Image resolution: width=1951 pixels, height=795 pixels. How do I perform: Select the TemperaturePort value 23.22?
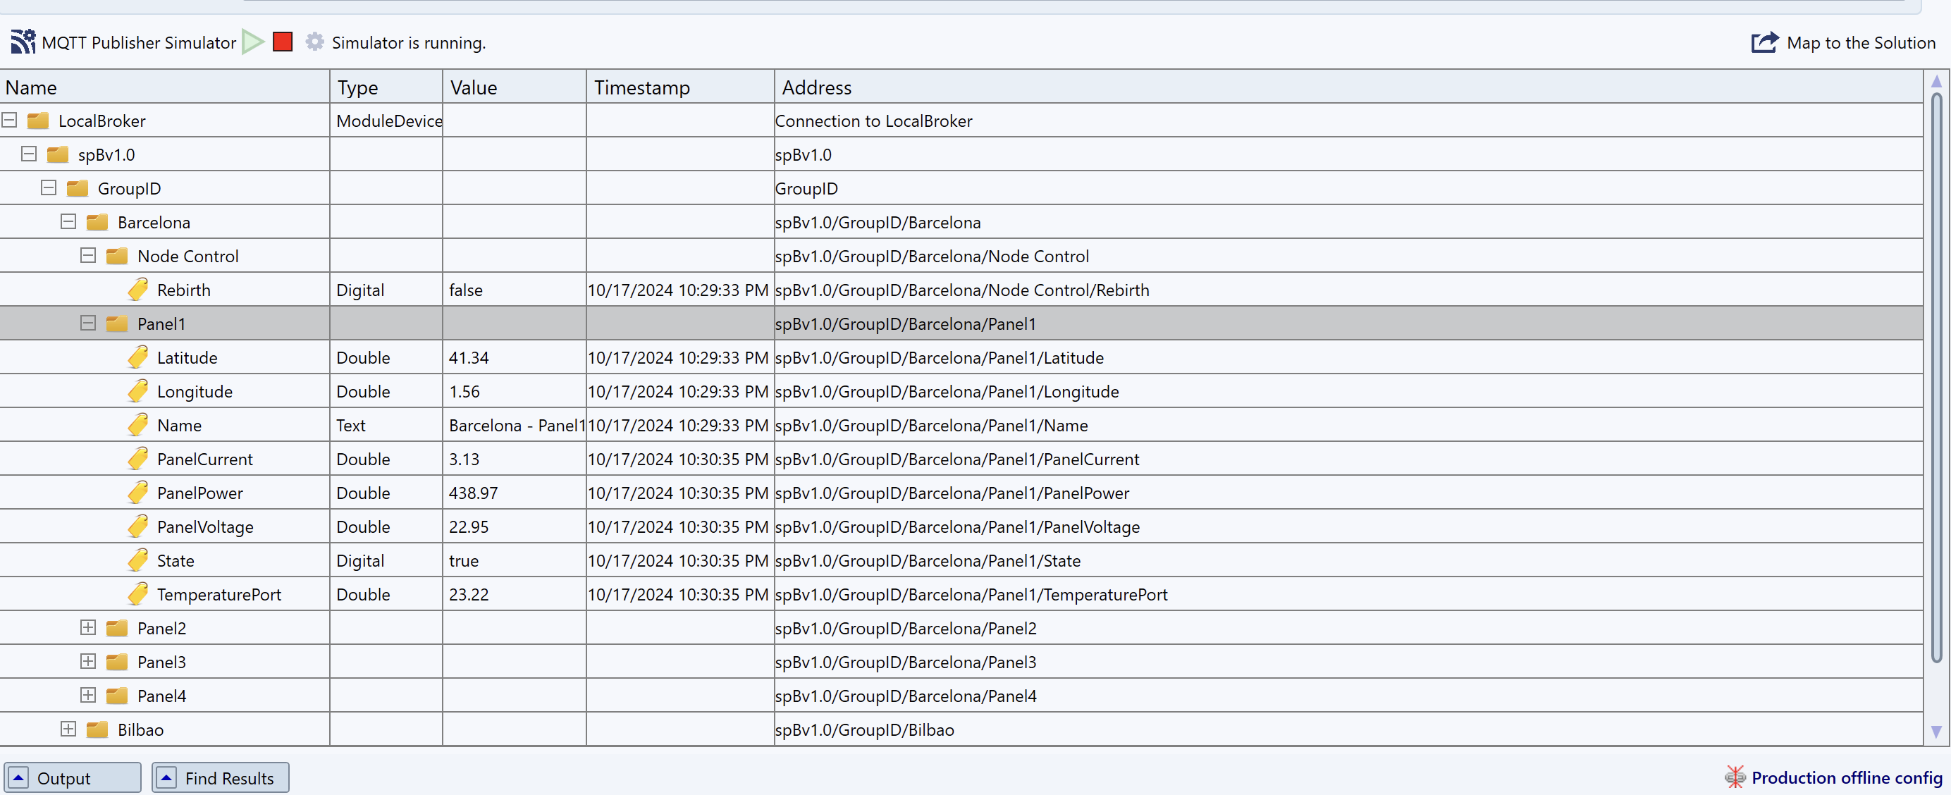click(469, 595)
